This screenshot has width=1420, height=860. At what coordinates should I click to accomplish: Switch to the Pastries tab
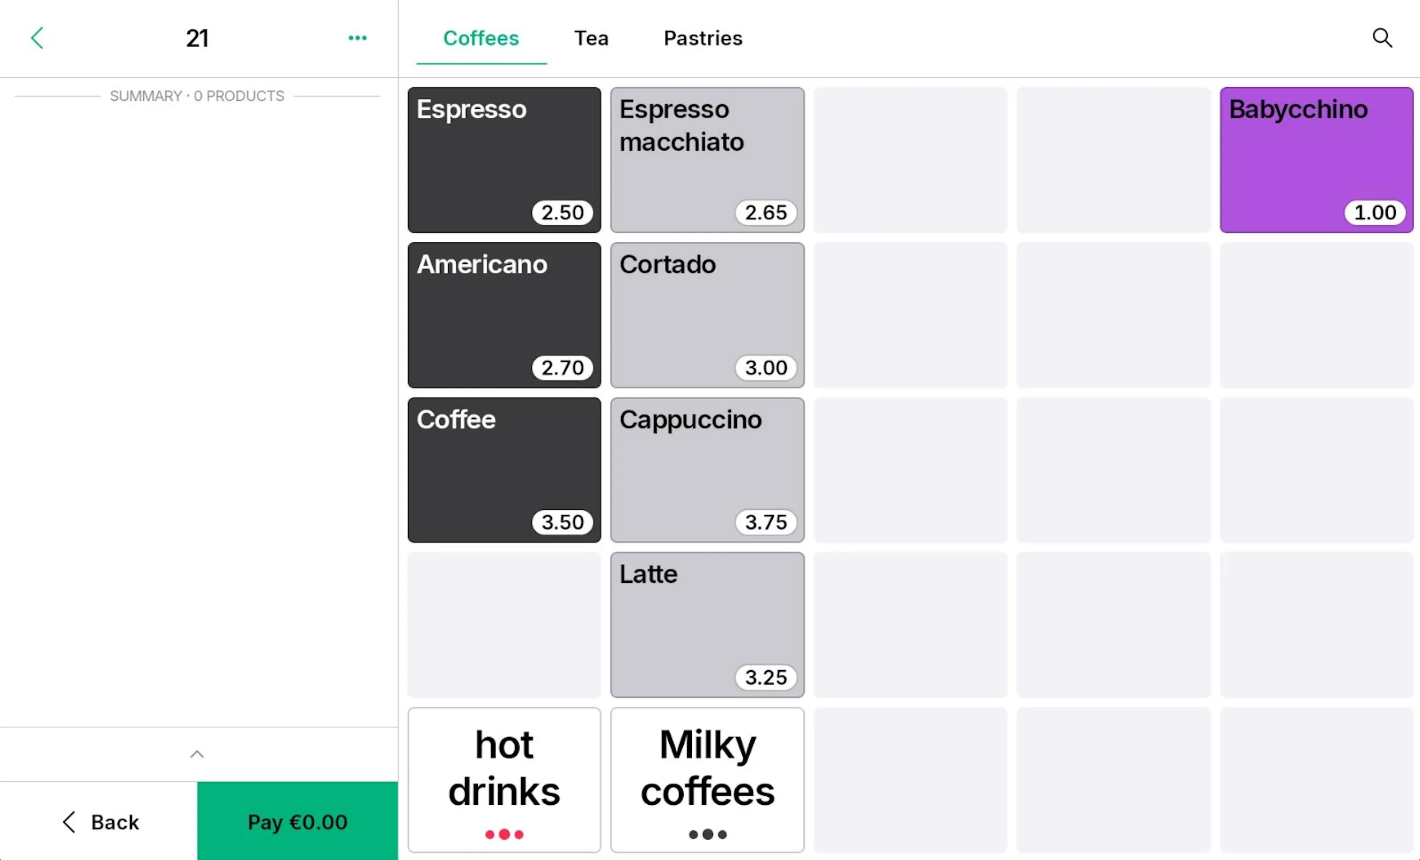(x=703, y=38)
